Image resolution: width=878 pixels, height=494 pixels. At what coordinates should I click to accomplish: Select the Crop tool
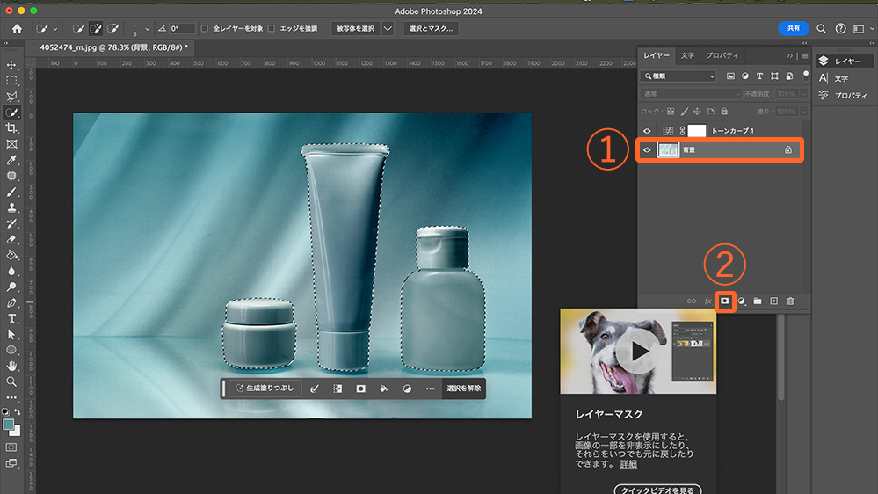(x=11, y=128)
